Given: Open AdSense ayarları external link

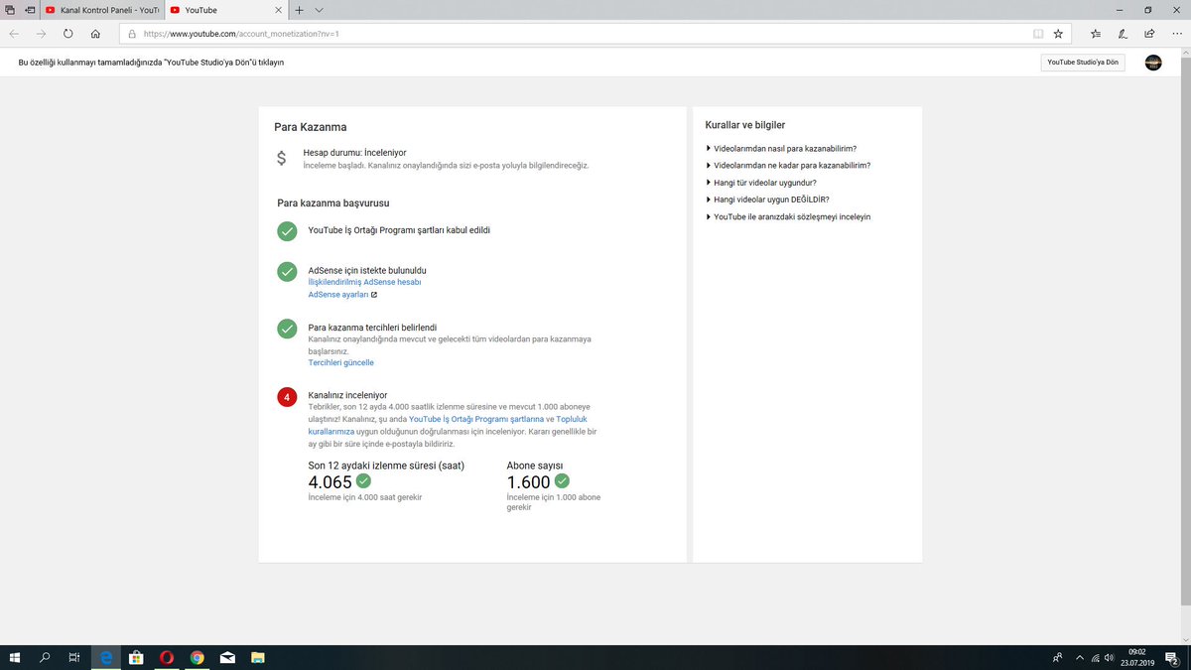Looking at the screenshot, I should pyautogui.click(x=342, y=295).
